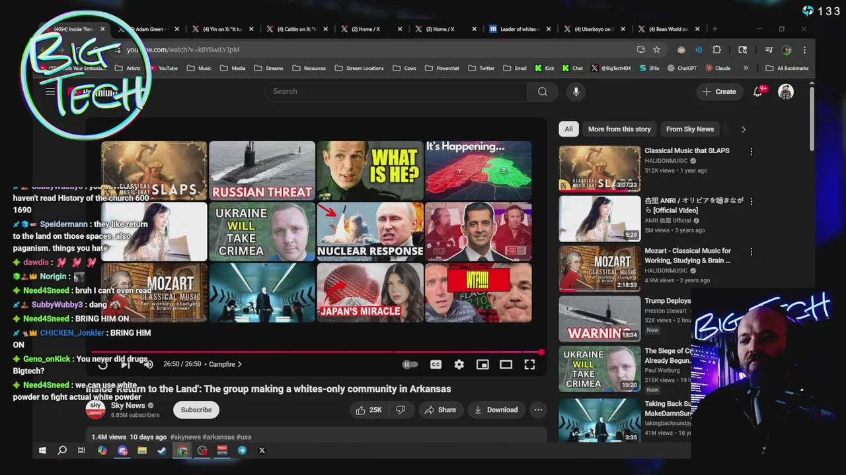Click the #usa hashtag
The height and width of the screenshot is (475, 846).
(x=243, y=437)
